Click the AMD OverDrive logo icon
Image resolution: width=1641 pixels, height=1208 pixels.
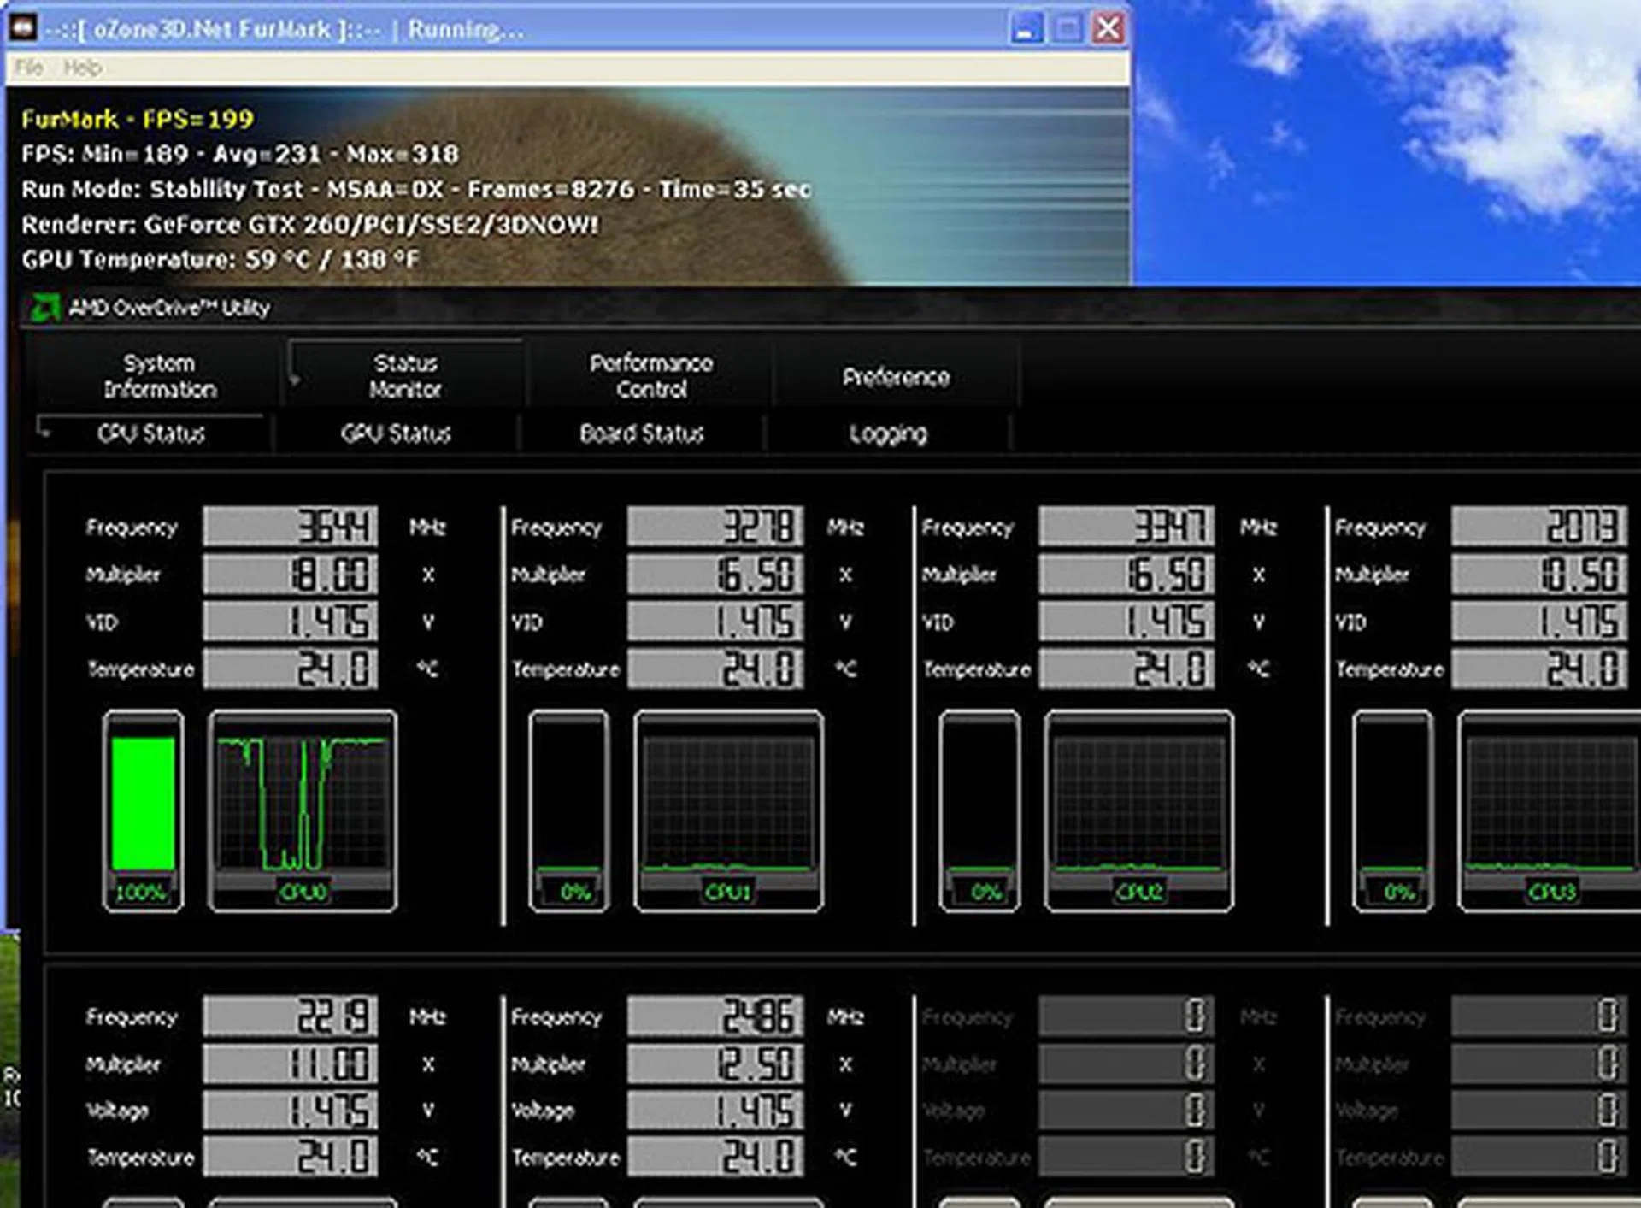(45, 308)
